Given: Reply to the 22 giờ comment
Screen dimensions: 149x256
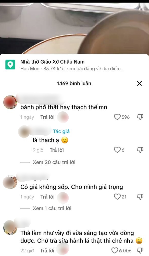Looking at the screenshot, I should pos(47,250).
